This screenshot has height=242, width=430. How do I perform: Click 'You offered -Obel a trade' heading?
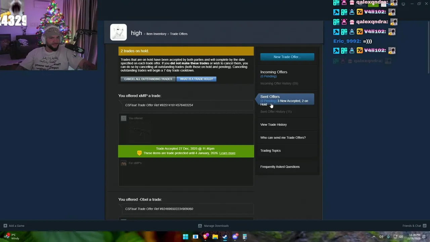tap(140, 200)
